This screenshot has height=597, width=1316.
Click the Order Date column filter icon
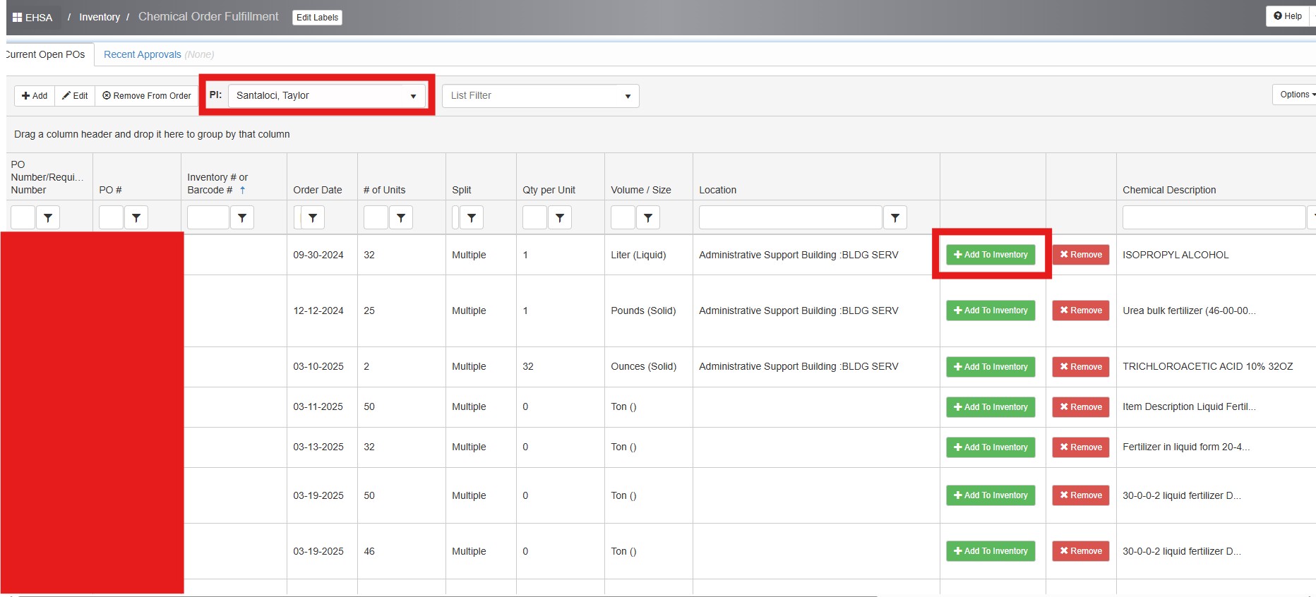(312, 218)
